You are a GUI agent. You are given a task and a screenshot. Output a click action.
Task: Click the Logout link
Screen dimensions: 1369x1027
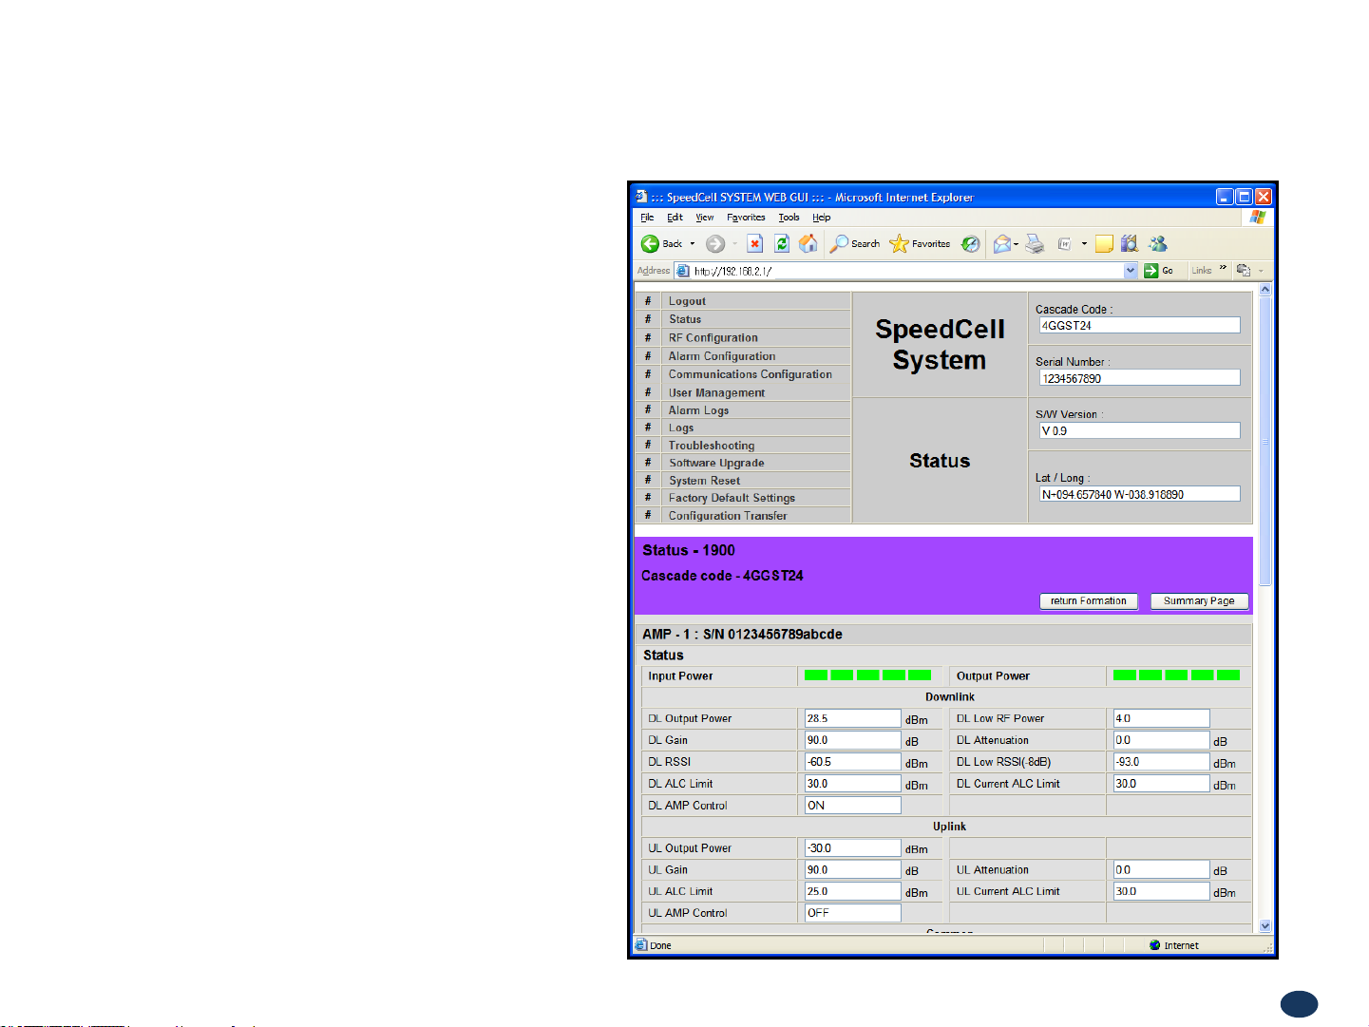tap(687, 301)
